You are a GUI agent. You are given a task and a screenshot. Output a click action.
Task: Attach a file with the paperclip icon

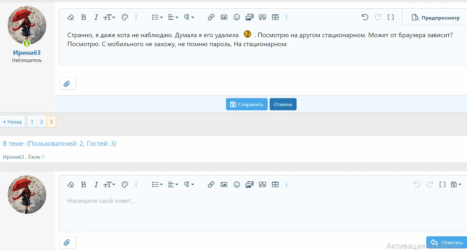pos(67,84)
